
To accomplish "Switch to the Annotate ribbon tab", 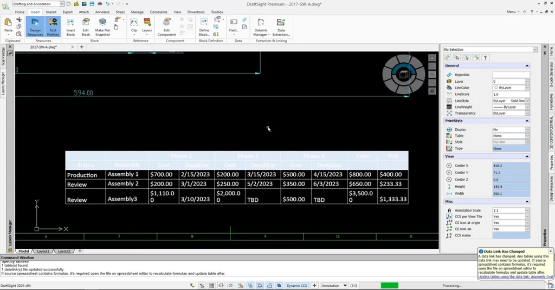I will point(102,12).
